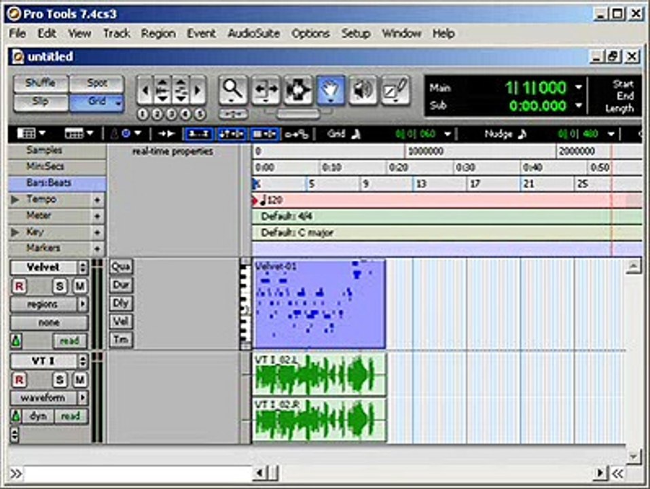Click the VT I automation 'read' button
The image size is (650, 489).
(x=71, y=416)
